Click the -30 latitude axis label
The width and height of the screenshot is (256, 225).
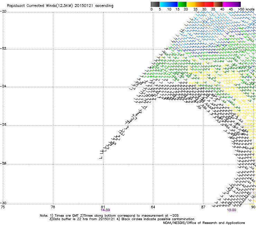tap(3, 203)
